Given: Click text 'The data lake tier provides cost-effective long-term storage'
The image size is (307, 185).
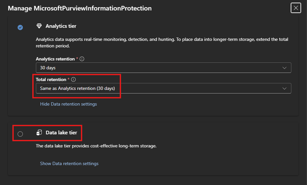Looking at the screenshot, I should pos(96,146).
